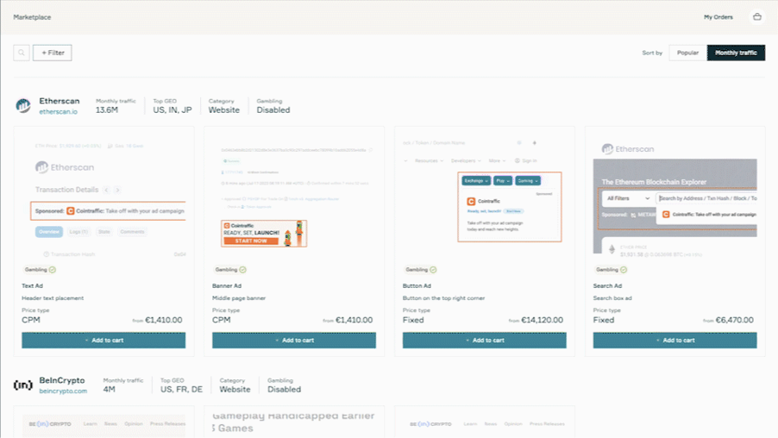The image size is (778, 438).
Task: Add Button Ad to cart
Action: coord(484,341)
